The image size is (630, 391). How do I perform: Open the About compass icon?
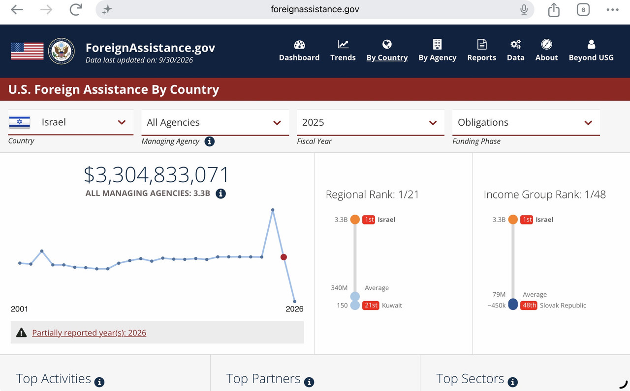tap(547, 45)
